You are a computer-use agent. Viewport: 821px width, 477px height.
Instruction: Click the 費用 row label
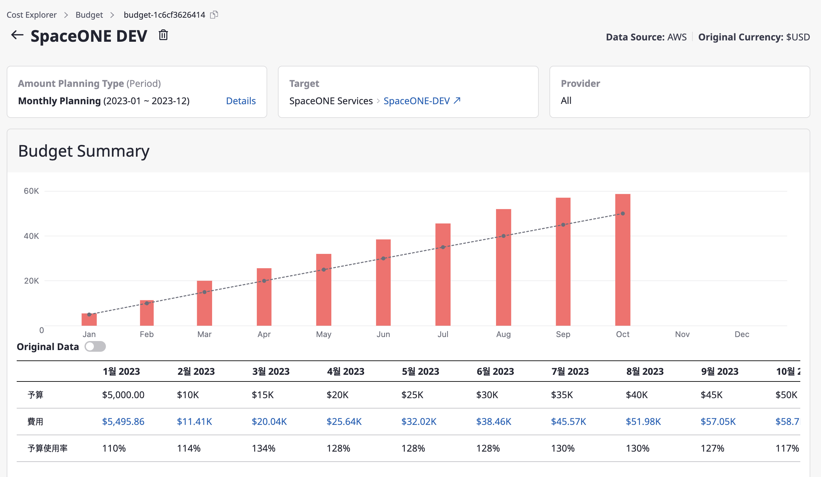point(35,422)
